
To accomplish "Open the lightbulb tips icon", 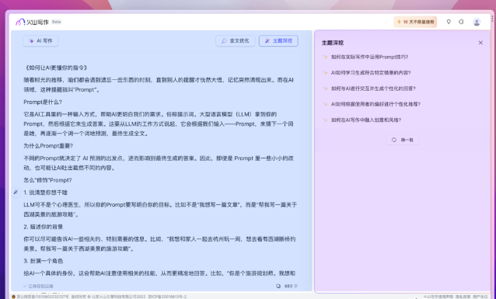I will pyautogui.click(x=449, y=22).
